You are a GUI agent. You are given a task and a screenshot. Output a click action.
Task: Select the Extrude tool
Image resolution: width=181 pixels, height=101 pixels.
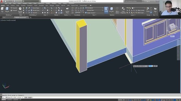coord(7,10)
